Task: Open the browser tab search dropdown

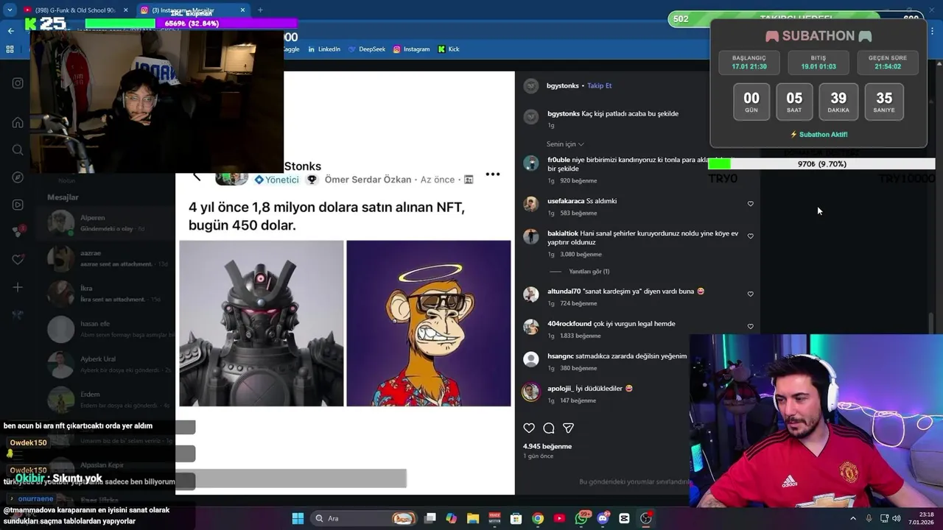Action: coord(10,10)
